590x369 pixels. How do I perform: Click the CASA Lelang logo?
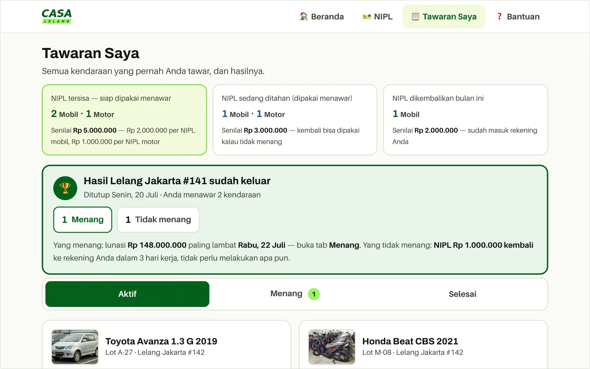57,16
